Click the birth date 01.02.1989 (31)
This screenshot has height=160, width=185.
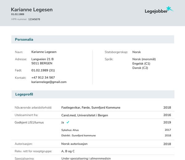click(x=43, y=70)
